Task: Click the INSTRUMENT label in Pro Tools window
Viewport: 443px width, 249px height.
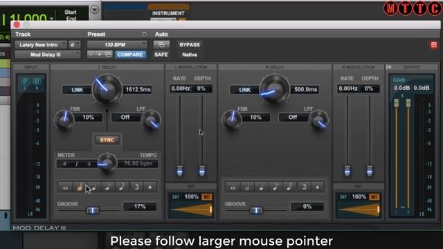Action: click(168, 13)
